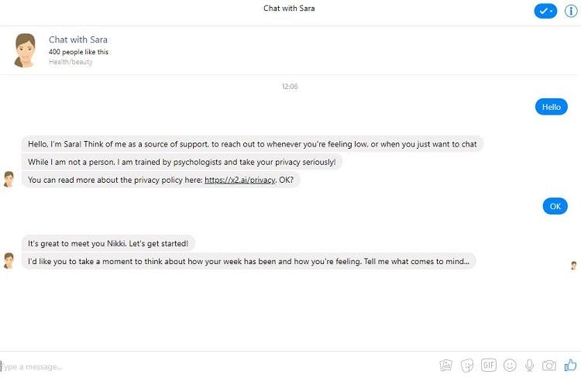Click the "Hello, I'm Sara!" greeting bubble
Image resolution: width=581 pixels, height=378 pixels.
tap(252, 143)
